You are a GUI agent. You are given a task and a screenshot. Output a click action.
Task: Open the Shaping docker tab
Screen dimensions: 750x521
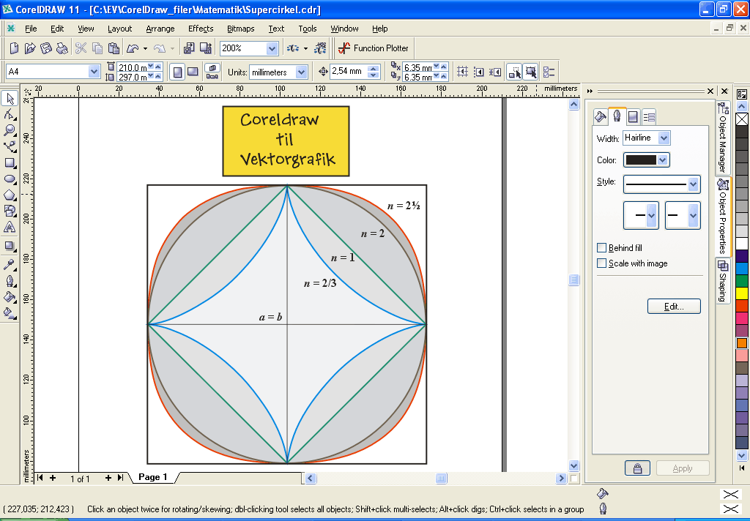(x=723, y=281)
